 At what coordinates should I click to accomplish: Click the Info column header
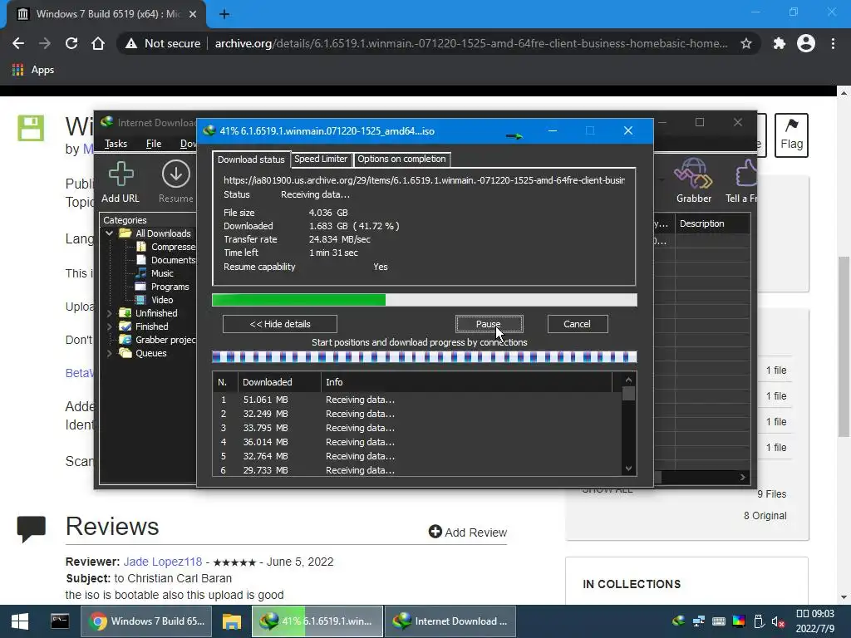[467, 382]
